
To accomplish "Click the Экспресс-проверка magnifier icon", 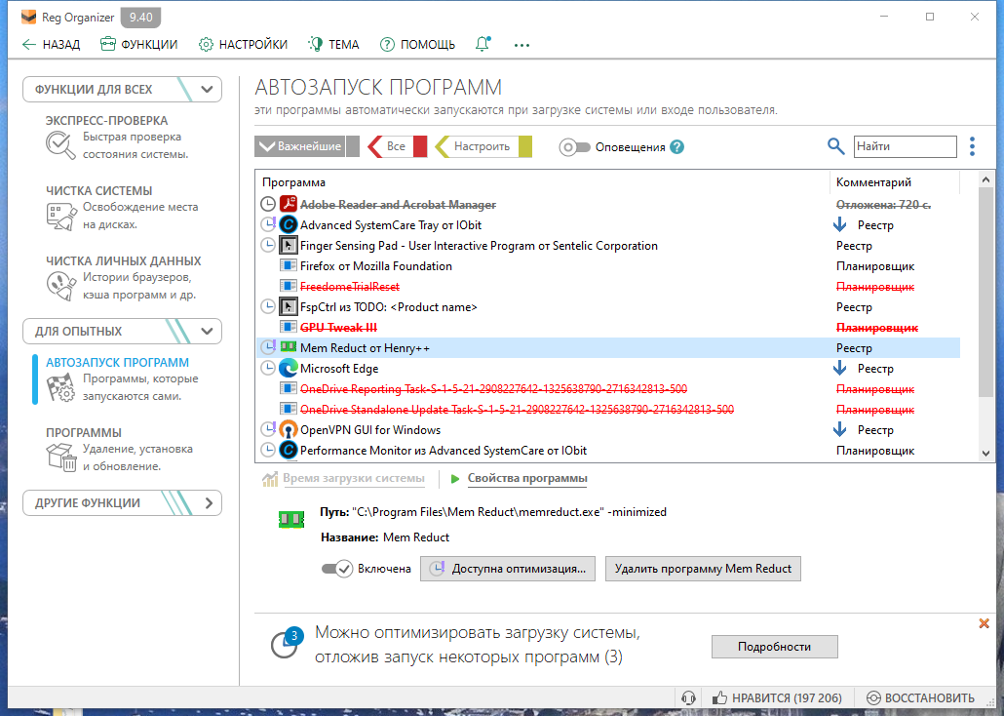I will [x=60, y=145].
